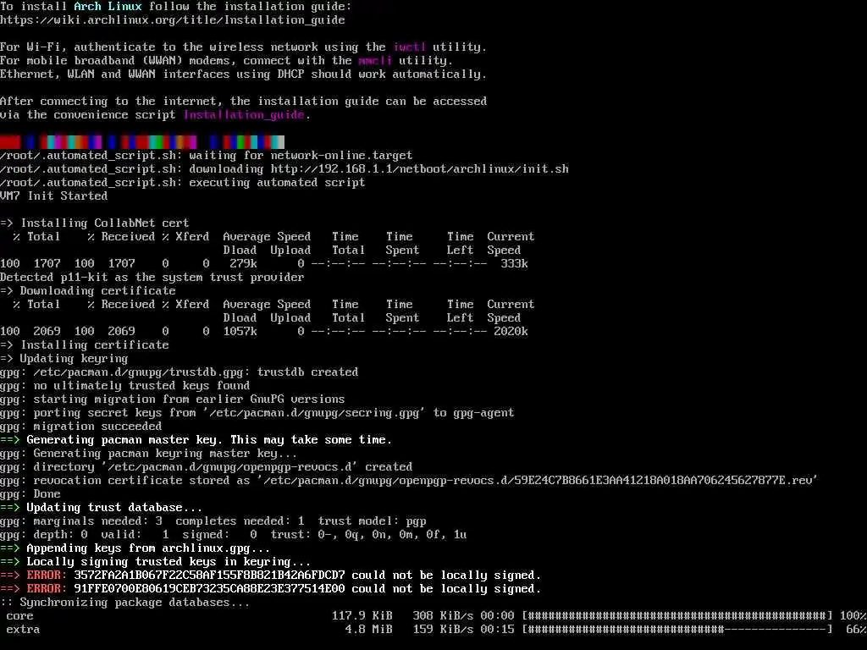Click the core download progress bar
The height and width of the screenshot is (650, 867).
(x=677, y=616)
